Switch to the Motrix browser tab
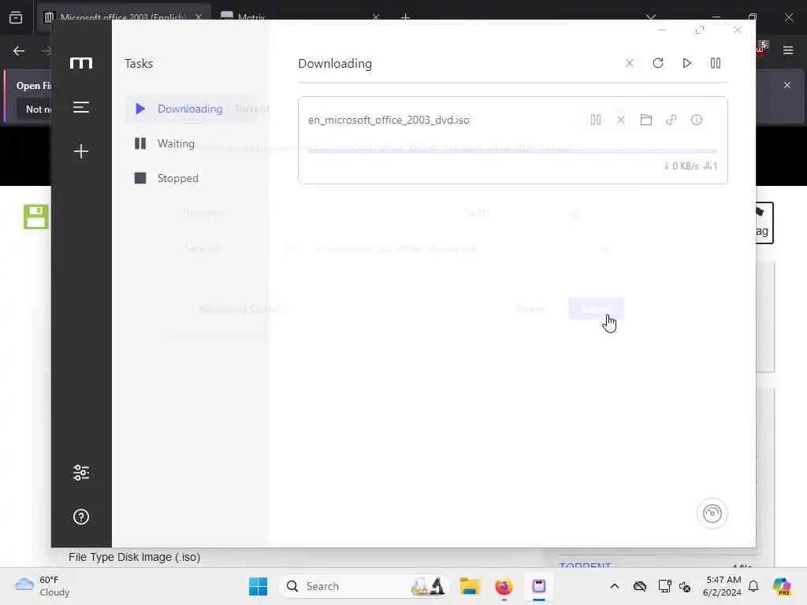807x605 pixels. (x=301, y=17)
